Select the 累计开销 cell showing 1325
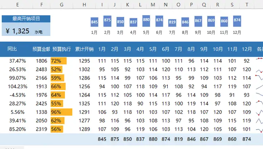This screenshot has height=149, width=263. [x=84, y=104]
